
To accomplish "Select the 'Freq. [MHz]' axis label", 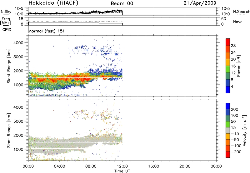I will click(6, 21).
